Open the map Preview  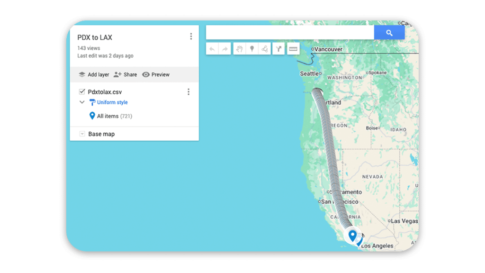pos(156,74)
